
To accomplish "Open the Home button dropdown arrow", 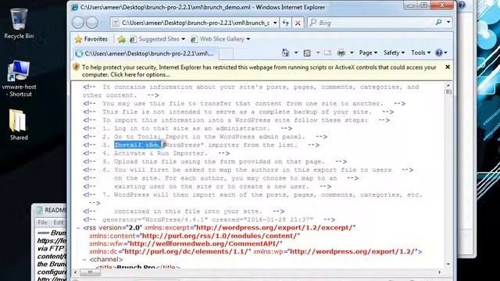I will [296, 52].
